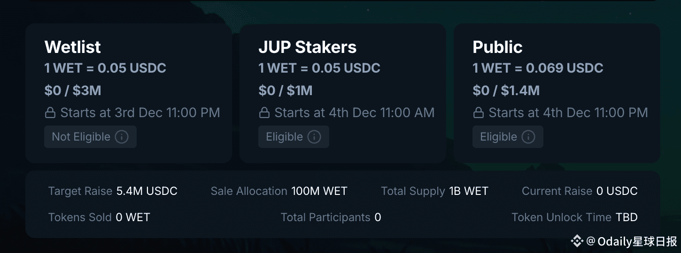Click the Eligible badge under Public
Image resolution: width=681 pixels, height=253 pixels.
[x=508, y=137]
